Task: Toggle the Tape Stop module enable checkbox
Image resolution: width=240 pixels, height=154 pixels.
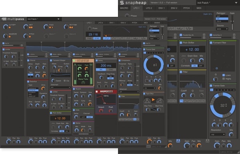Action: 144,93
